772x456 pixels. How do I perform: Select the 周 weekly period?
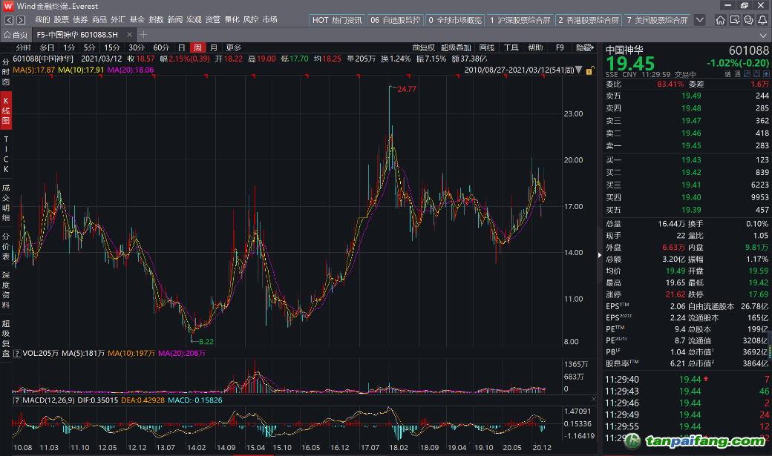[197, 47]
